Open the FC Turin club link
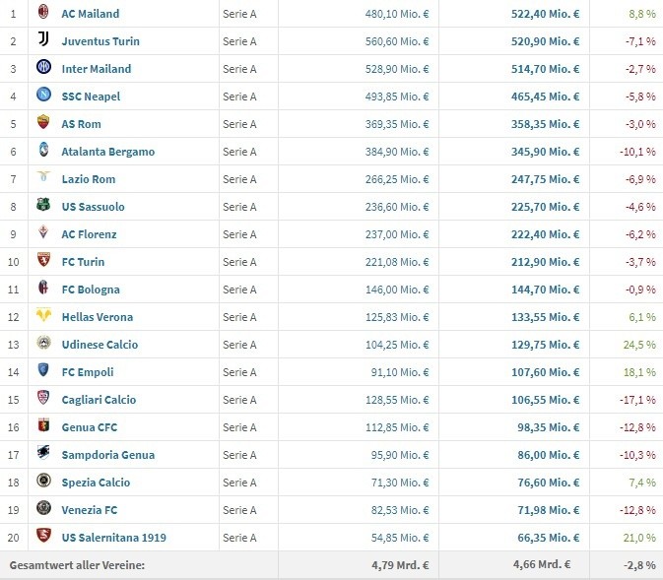 pyautogui.click(x=83, y=262)
